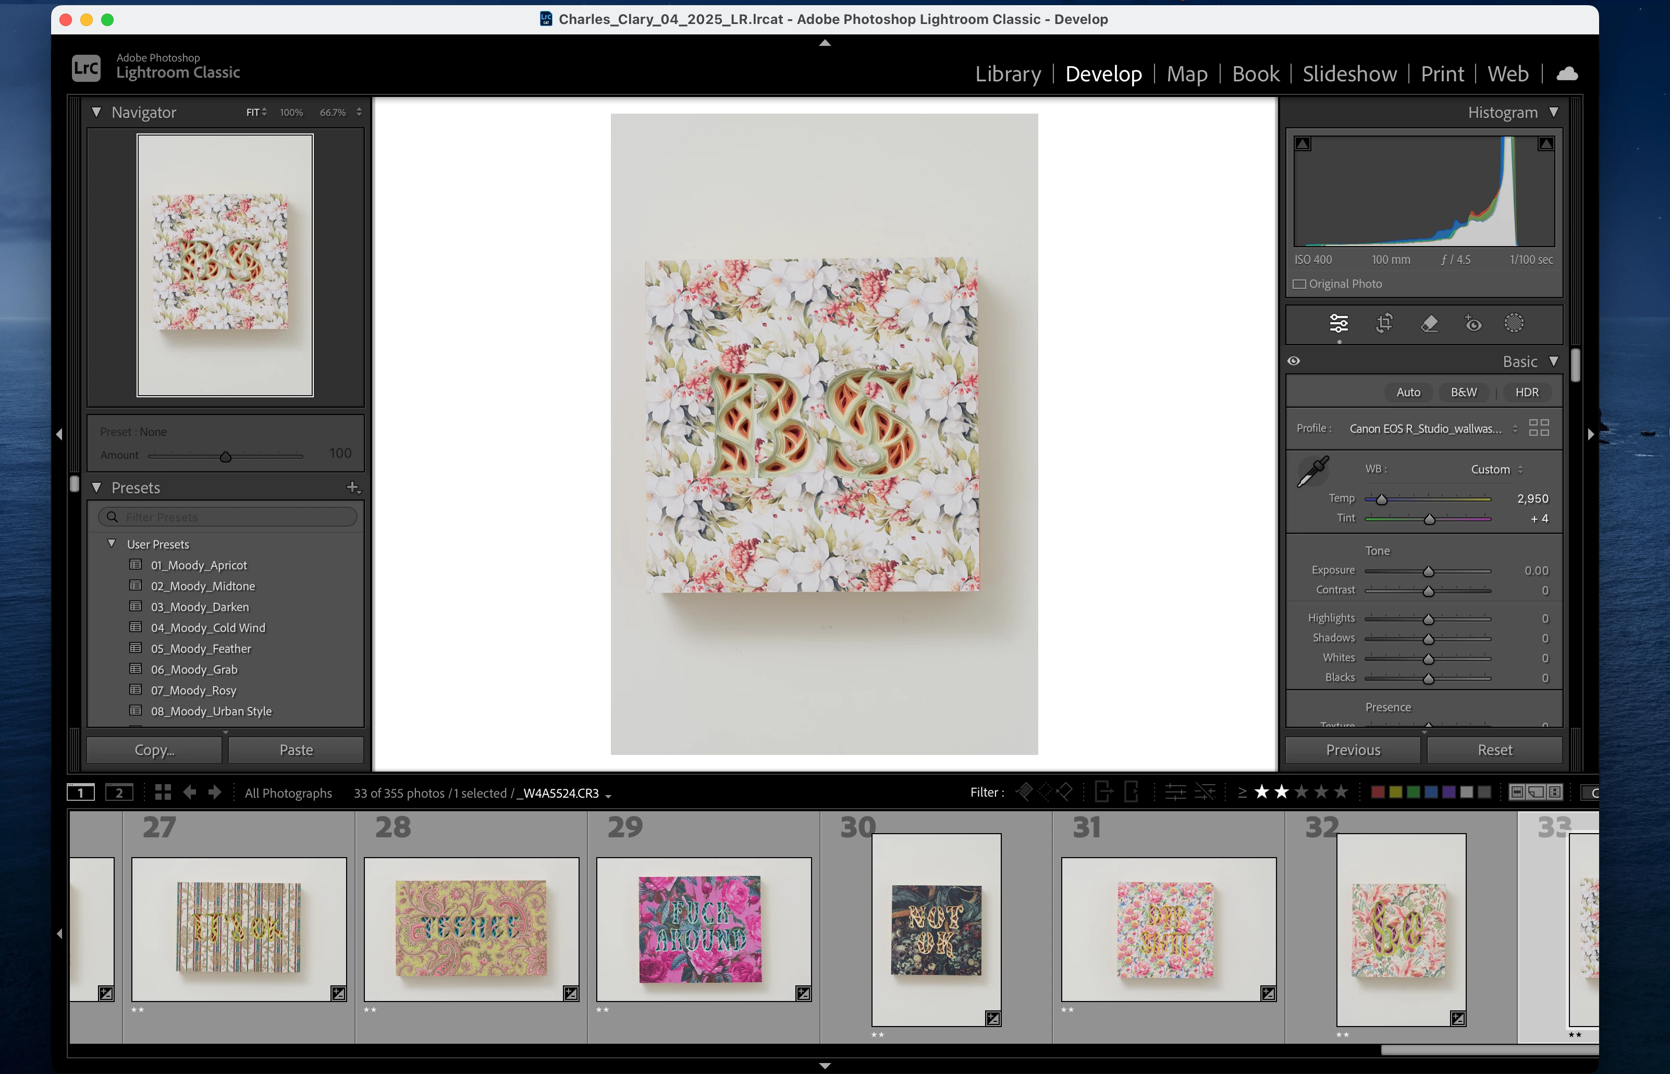This screenshot has height=1074, width=1670.
Task: Select the NOT OK thumbnail in filmstrip
Action: [936, 929]
